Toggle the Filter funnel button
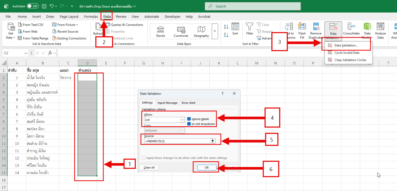The width and height of the screenshot is (397, 191). tap(250, 29)
